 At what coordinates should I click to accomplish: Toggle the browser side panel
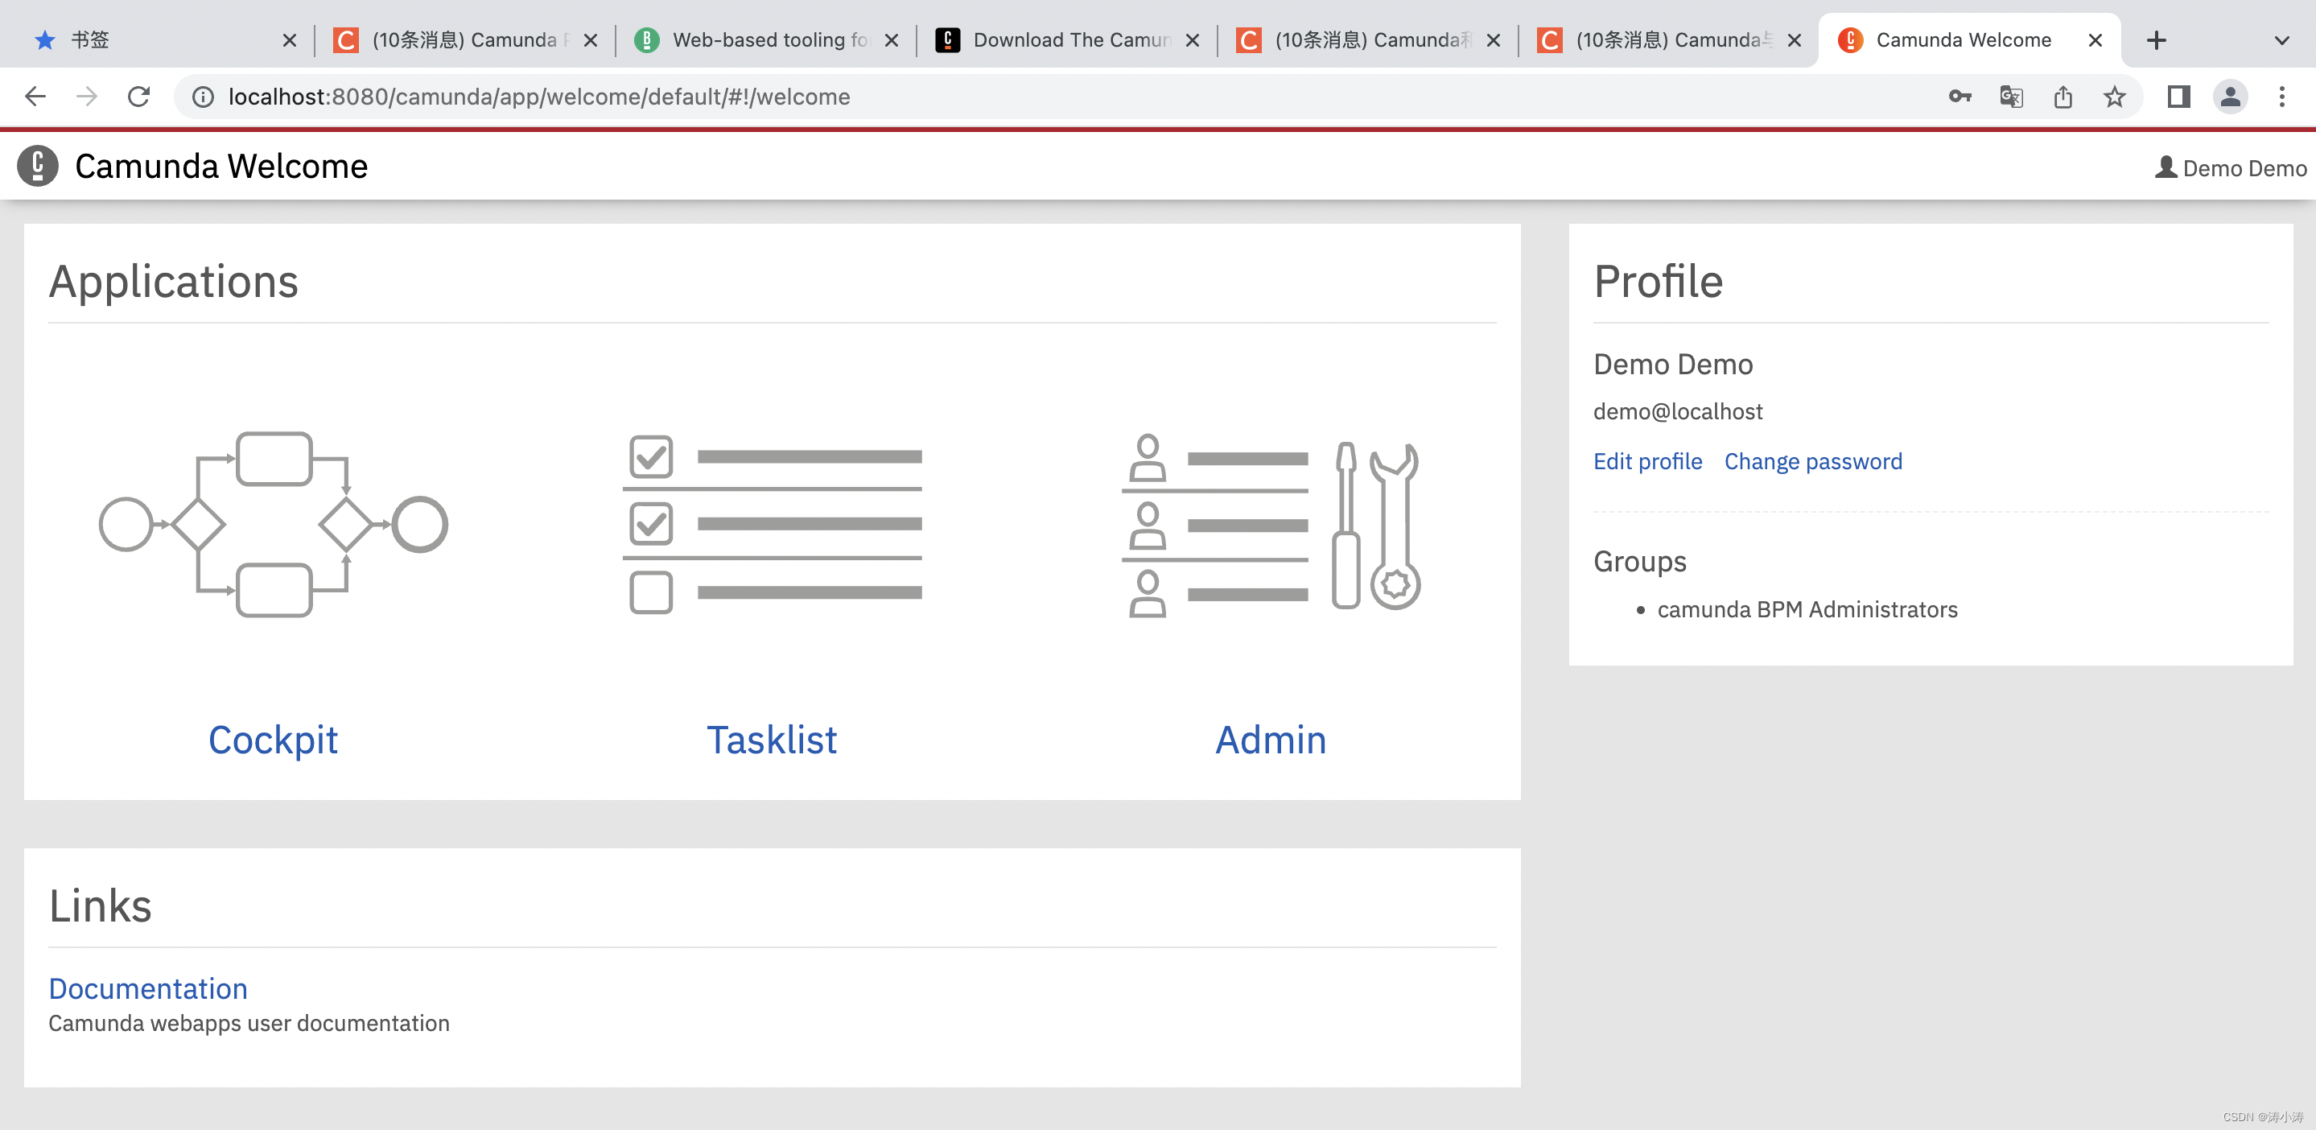[x=2178, y=97]
